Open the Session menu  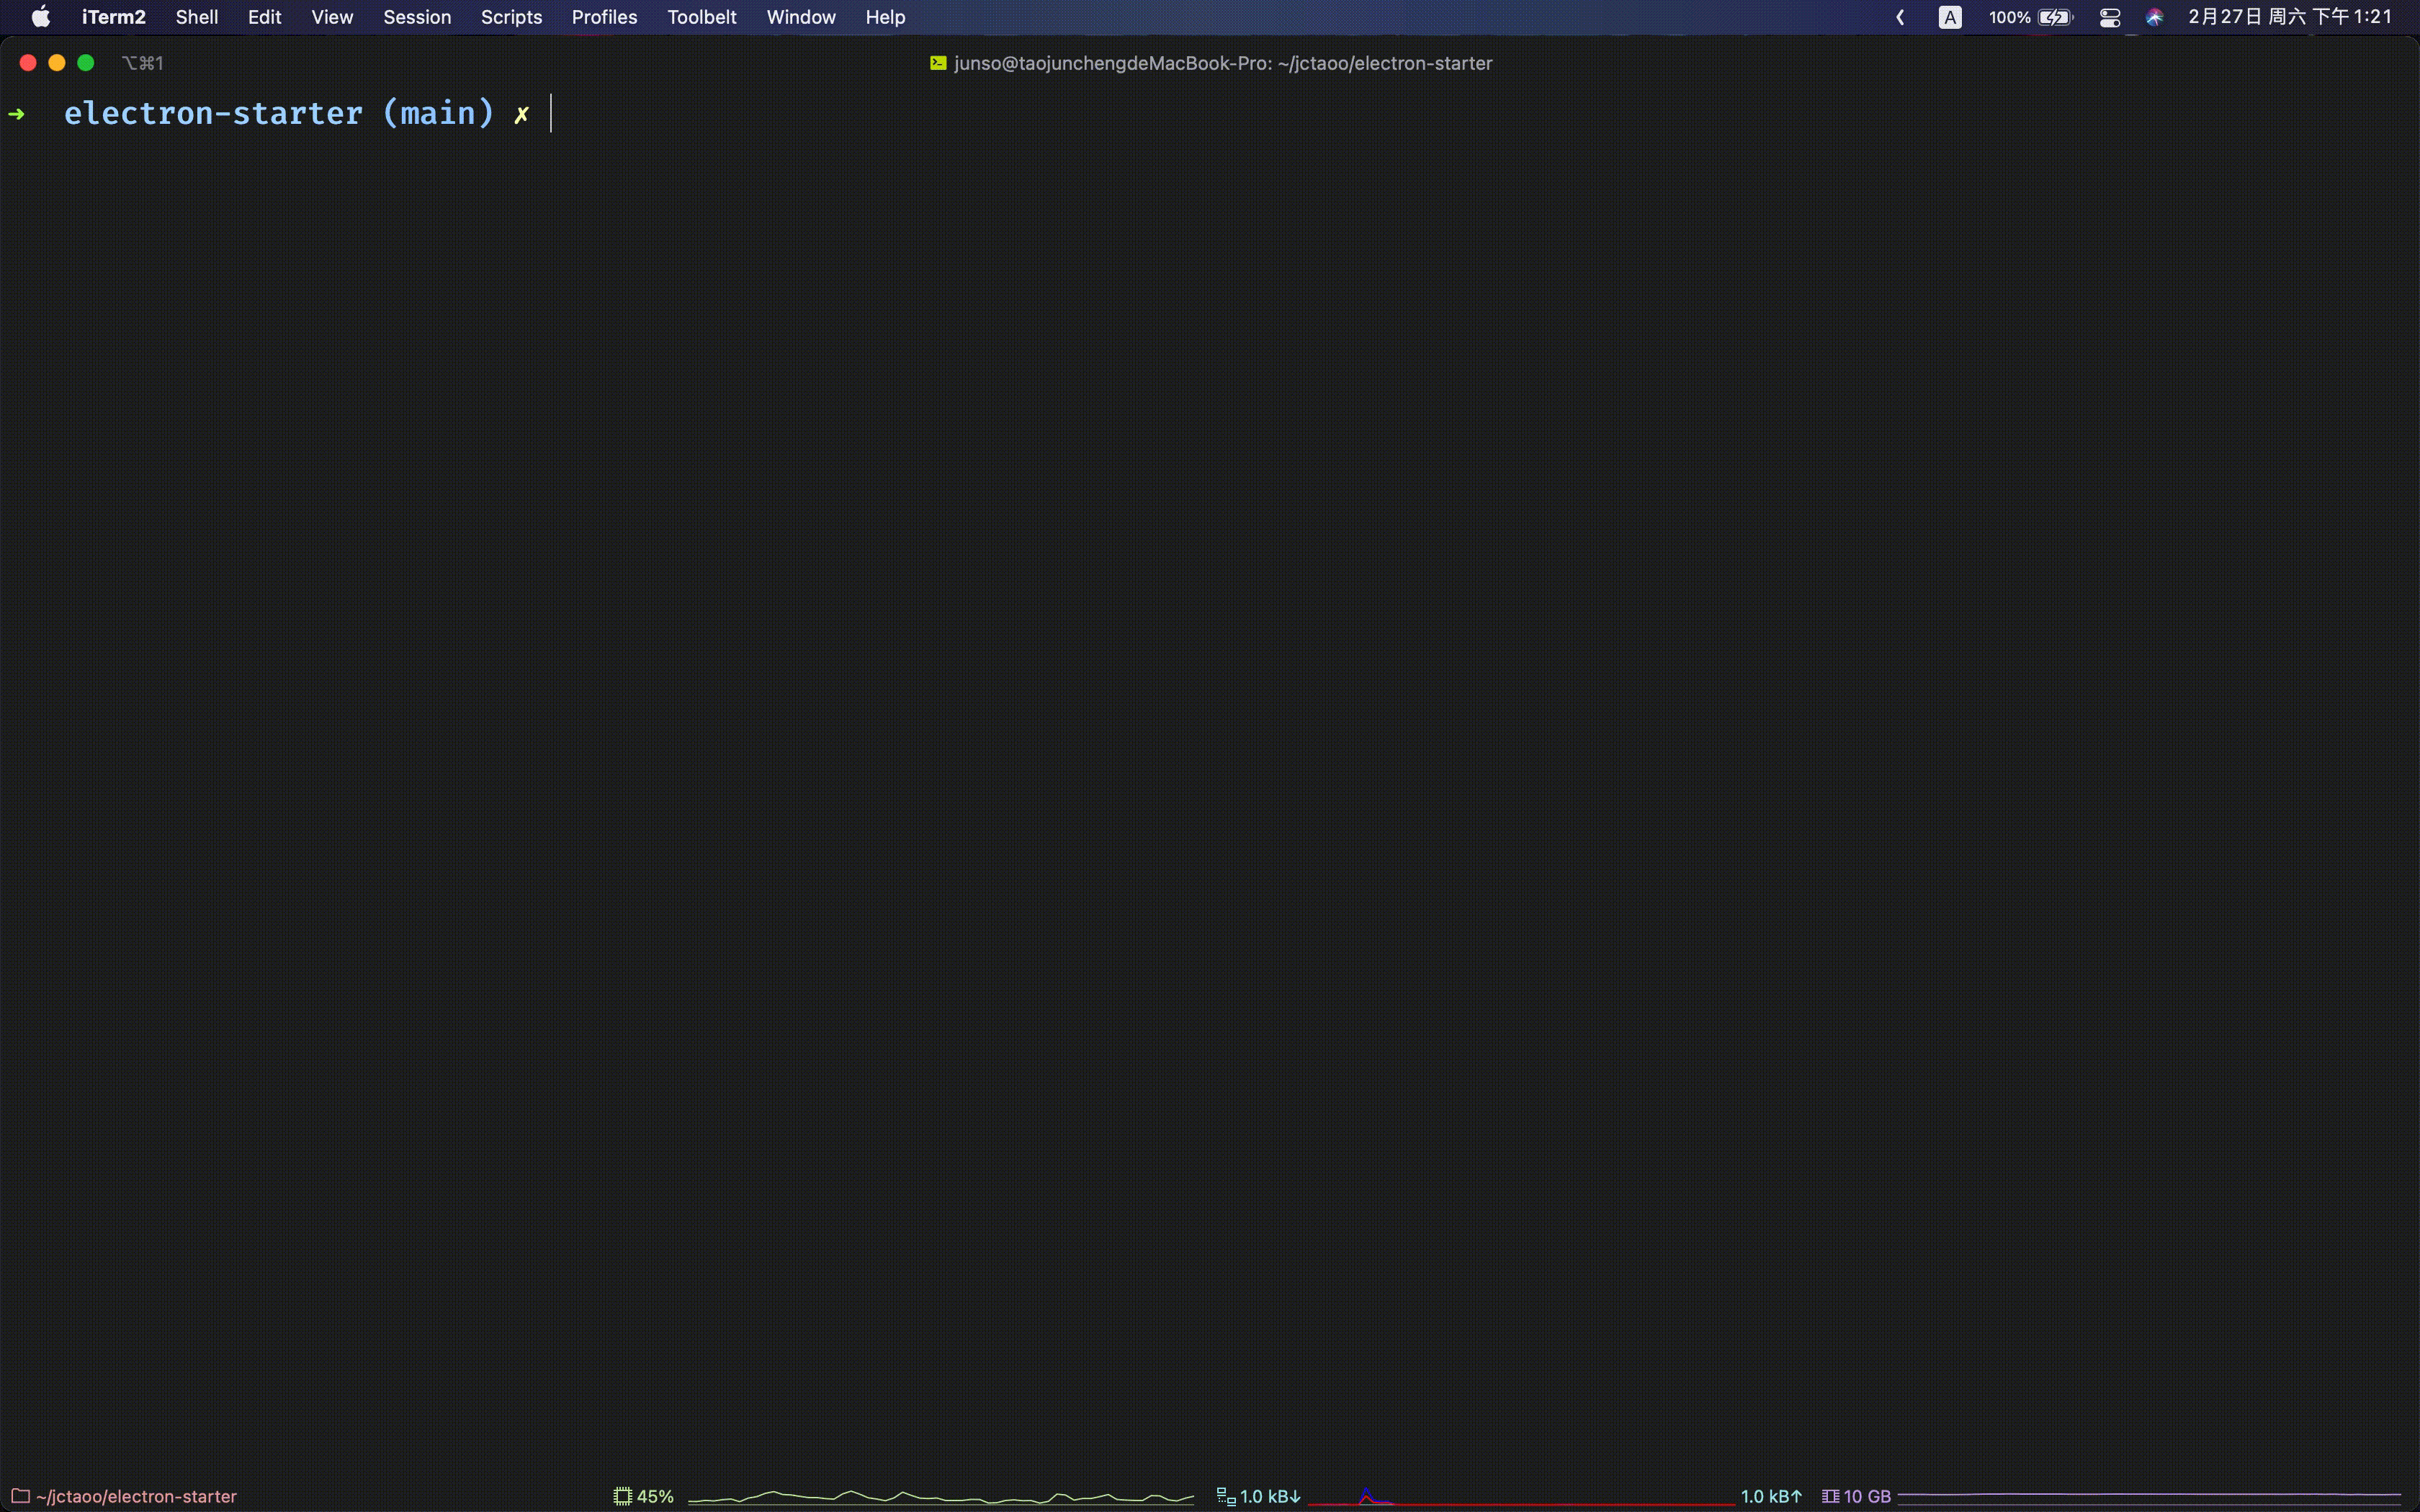click(417, 17)
